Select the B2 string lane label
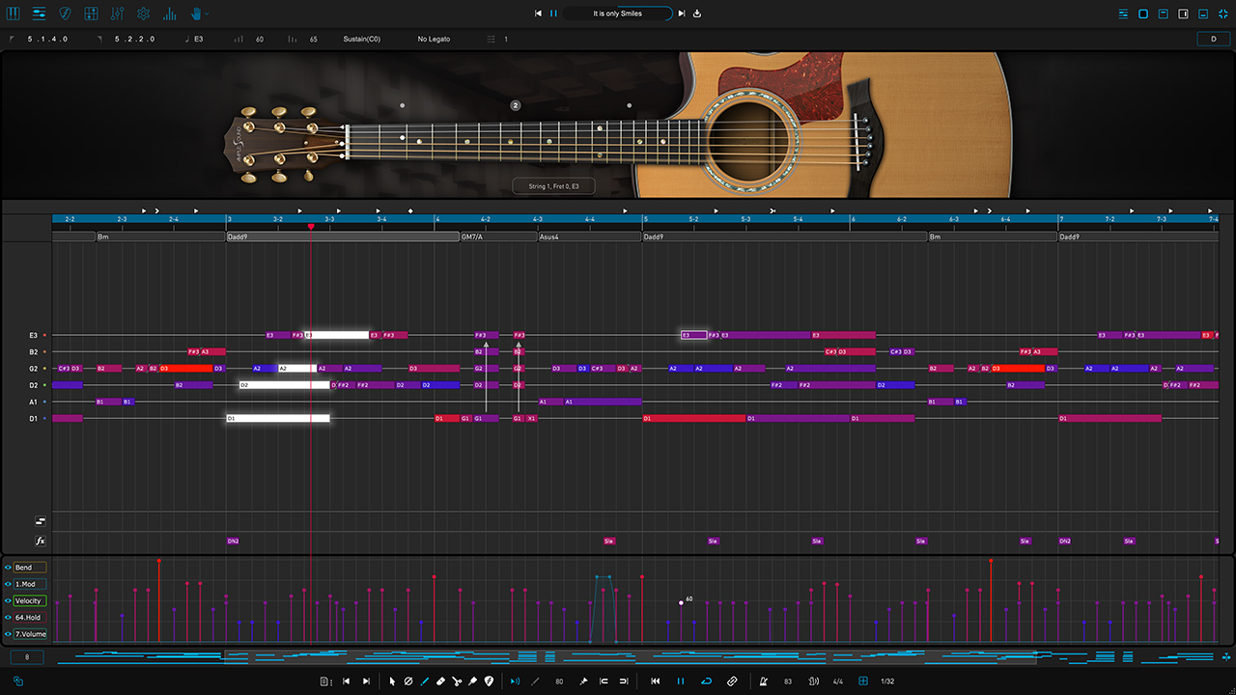The width and height of the screenshot is (1236, 695). coord(34,352)
